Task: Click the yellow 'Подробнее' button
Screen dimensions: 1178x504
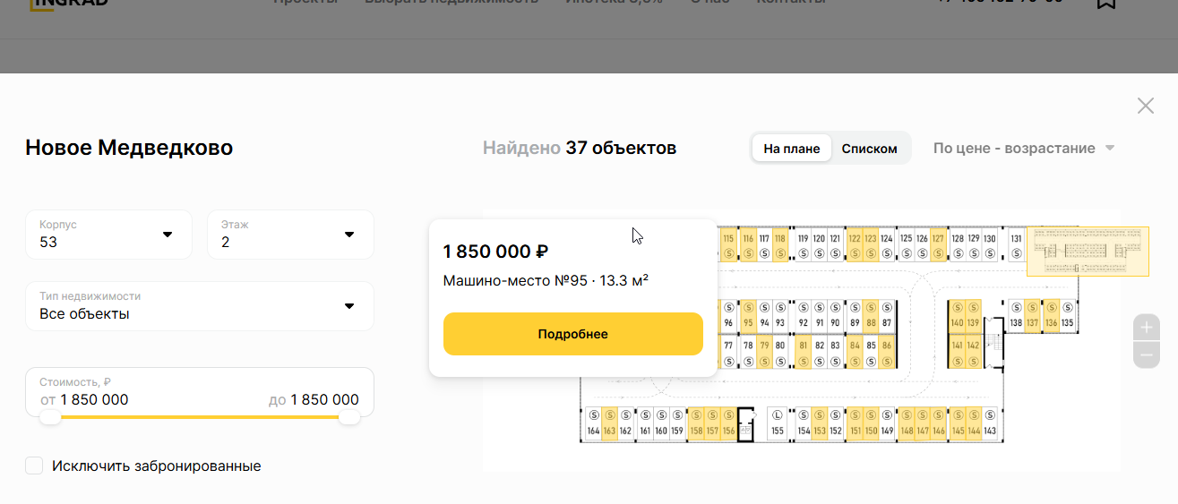Action: tap(572, 334)
